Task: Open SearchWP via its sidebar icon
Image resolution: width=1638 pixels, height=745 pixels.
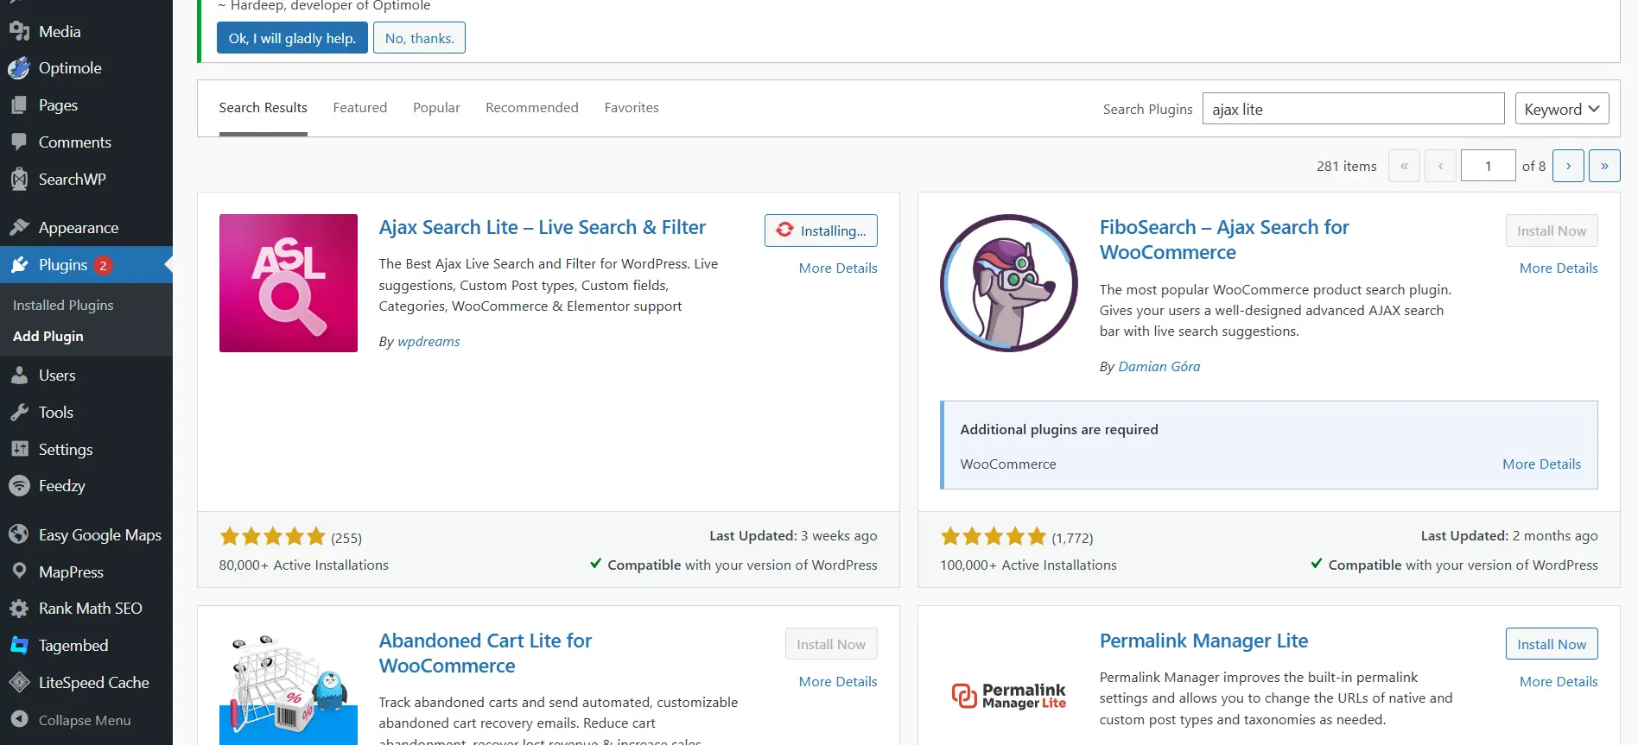Action: [19, 179]
